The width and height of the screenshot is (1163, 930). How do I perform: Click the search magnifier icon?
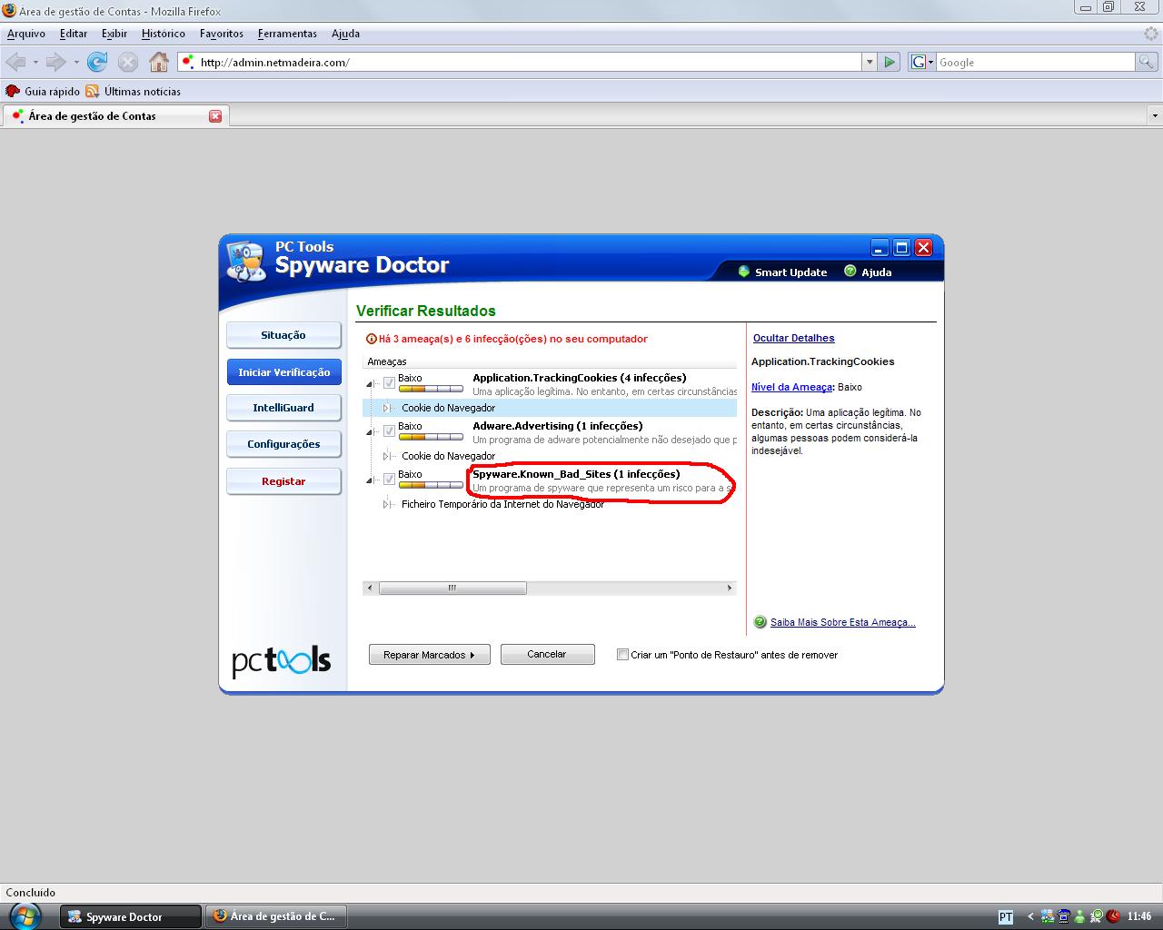(1148, 62)
